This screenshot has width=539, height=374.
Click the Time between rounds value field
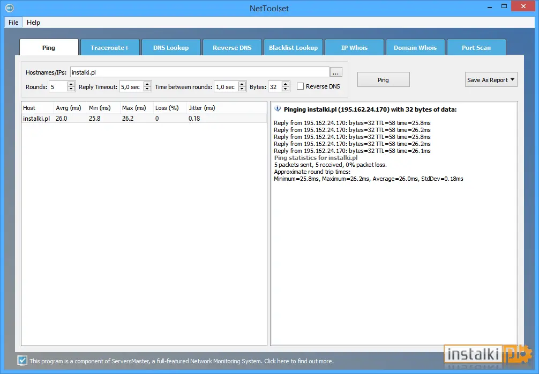coord(226,87)
